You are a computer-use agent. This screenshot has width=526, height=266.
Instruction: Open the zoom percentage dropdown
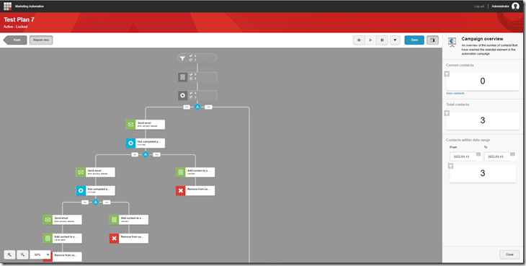[40, 255]
